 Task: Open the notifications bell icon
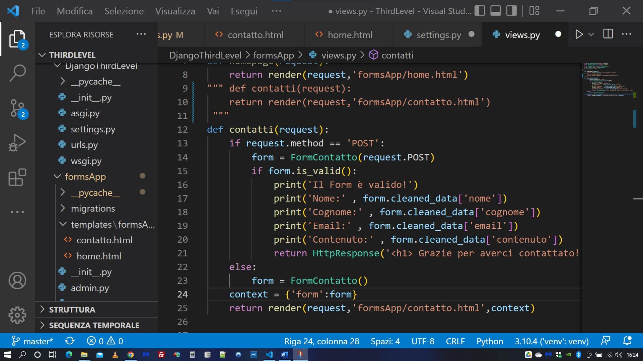(627, 341)
